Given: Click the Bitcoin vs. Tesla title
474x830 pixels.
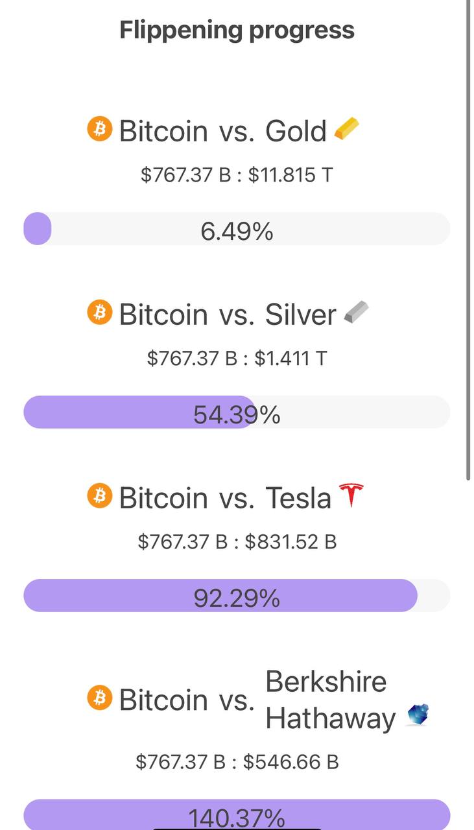Looking at the screenshot, I should pos(225,498).
